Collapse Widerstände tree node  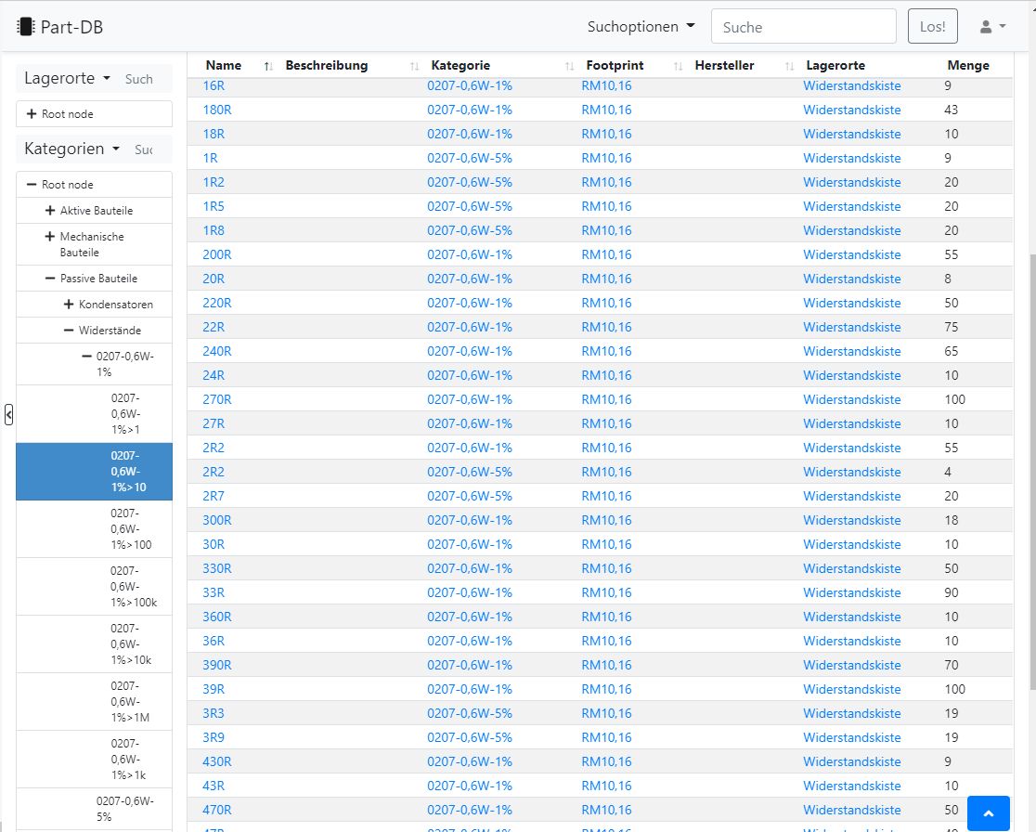tap(68, 330)
